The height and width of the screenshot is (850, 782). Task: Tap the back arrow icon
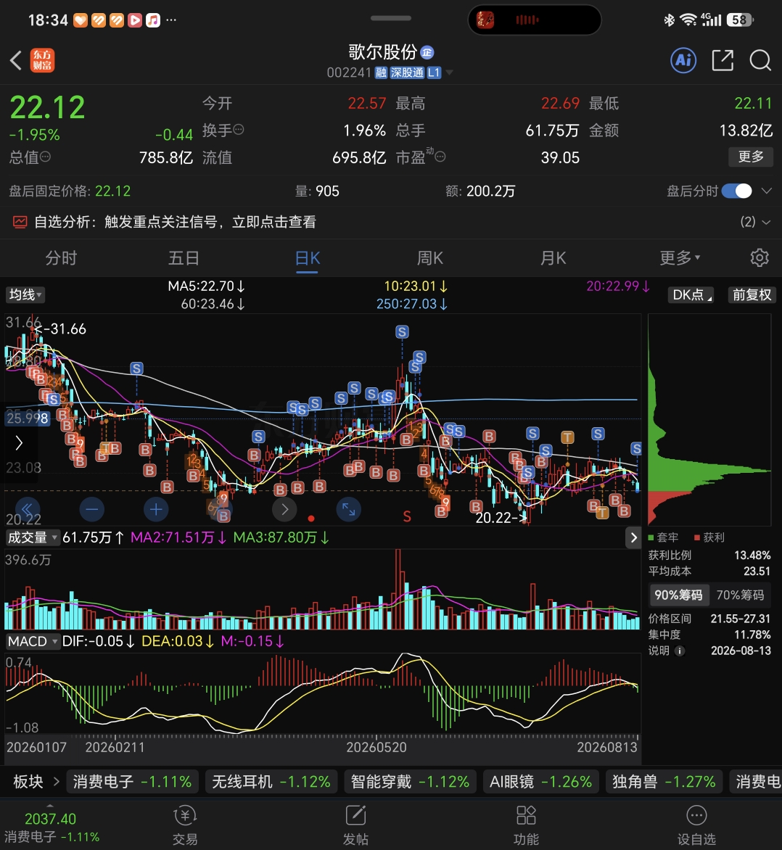pos(16,60)
